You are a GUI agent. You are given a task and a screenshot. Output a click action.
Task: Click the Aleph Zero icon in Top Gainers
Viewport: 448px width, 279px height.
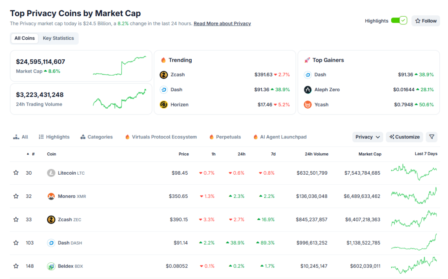[308, 90]
